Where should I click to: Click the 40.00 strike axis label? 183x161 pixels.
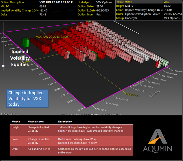pyautogui.click(x=63, y=95)
